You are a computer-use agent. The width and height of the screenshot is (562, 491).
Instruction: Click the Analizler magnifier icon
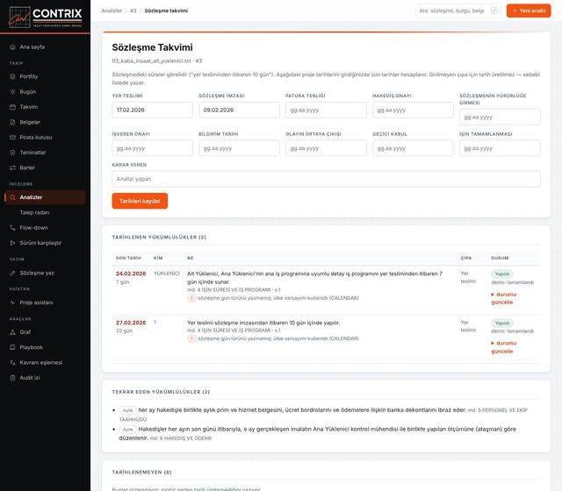point(12,197)
